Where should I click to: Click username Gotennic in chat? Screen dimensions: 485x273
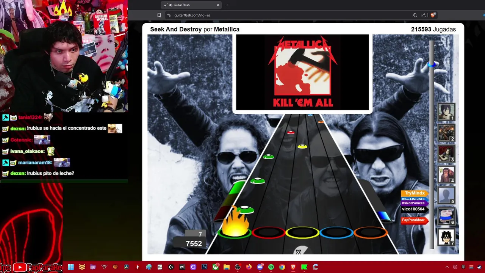coord(21,140)
